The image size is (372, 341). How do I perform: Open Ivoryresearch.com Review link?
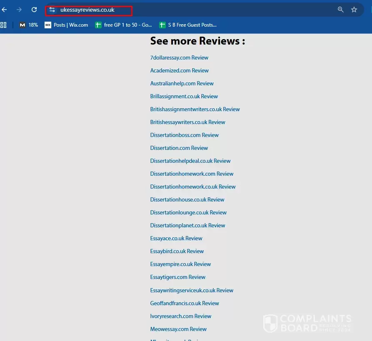[x=181, y=316]
